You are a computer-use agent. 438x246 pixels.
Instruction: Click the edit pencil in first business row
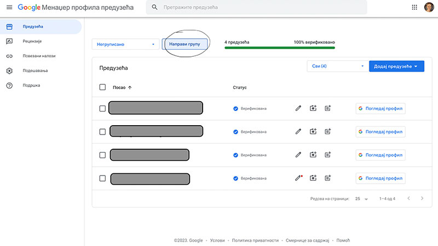tap(298, 108)
